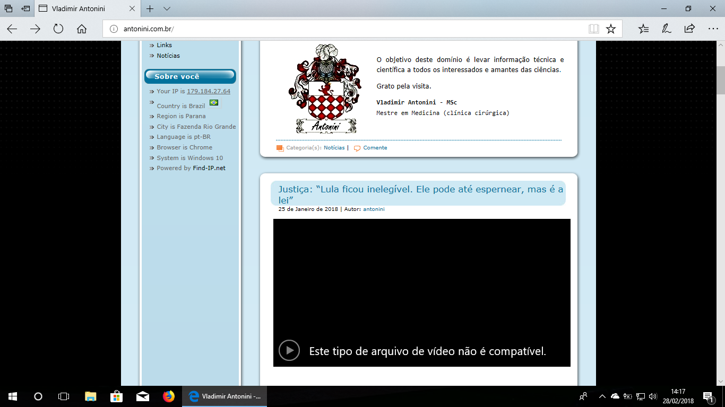This screenshot has width=725, height=407.
Task: Click the address bar URL field
Action: pyautogui.click(x=345, y=29)
